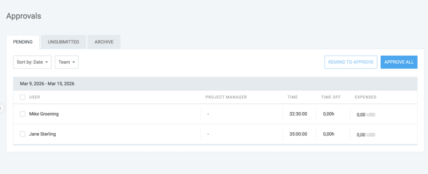
Task: Click the Jane Sterling user name
Action: tap(42, 134)
